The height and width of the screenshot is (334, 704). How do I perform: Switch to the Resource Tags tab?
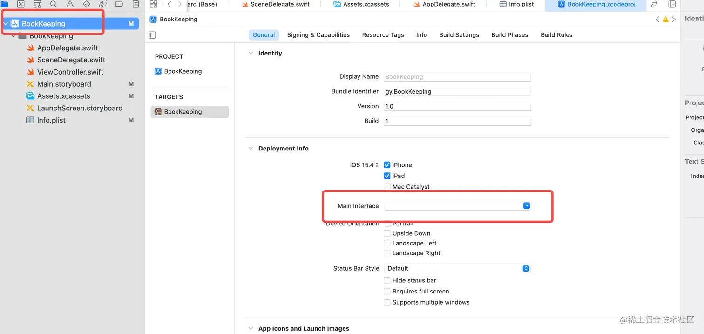[x=383, y=35]
